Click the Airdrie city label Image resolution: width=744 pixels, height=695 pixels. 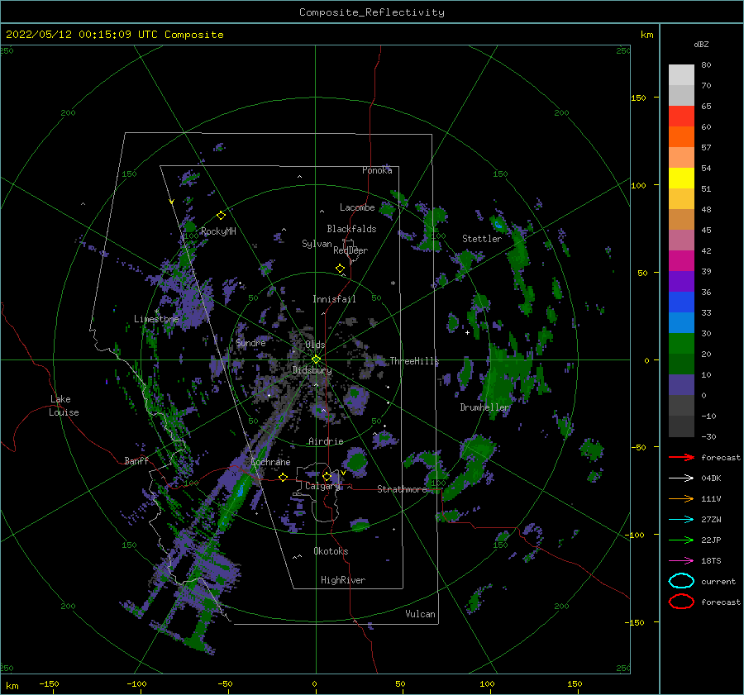tap(326, 441)
